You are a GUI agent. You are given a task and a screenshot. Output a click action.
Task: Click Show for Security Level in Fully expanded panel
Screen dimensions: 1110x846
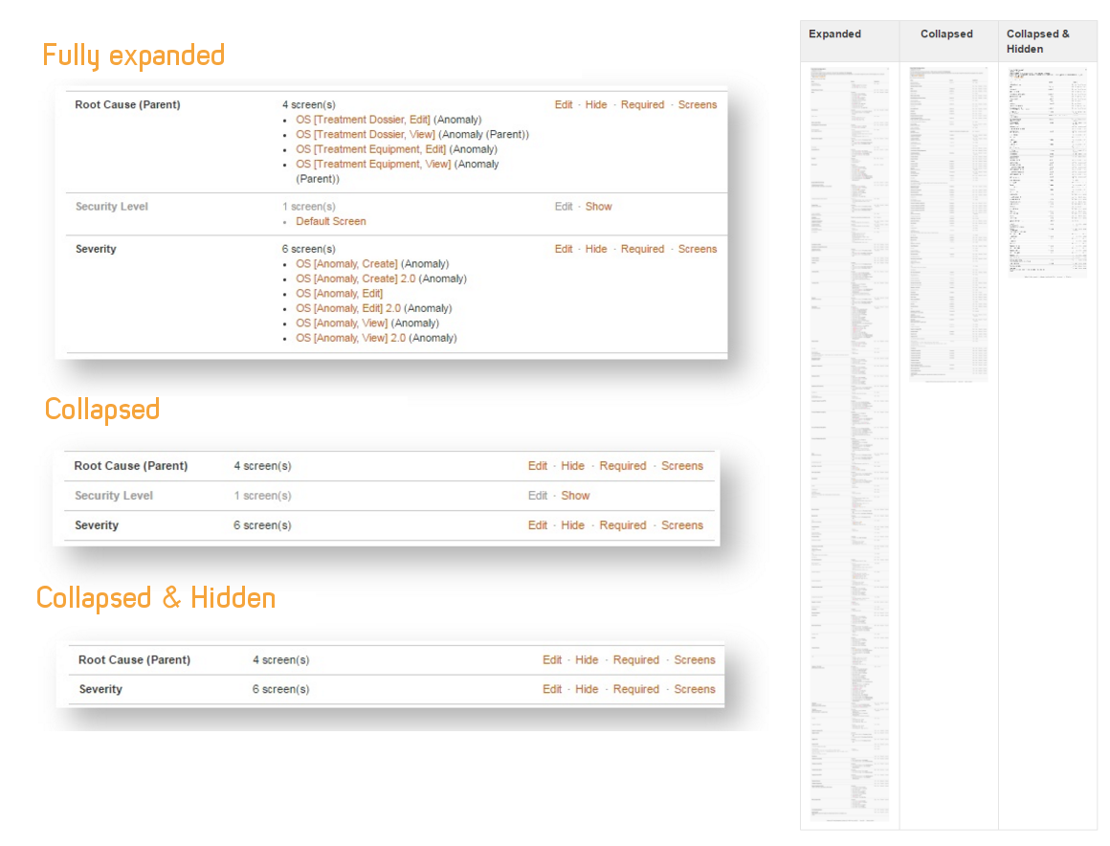pos(598,207)
